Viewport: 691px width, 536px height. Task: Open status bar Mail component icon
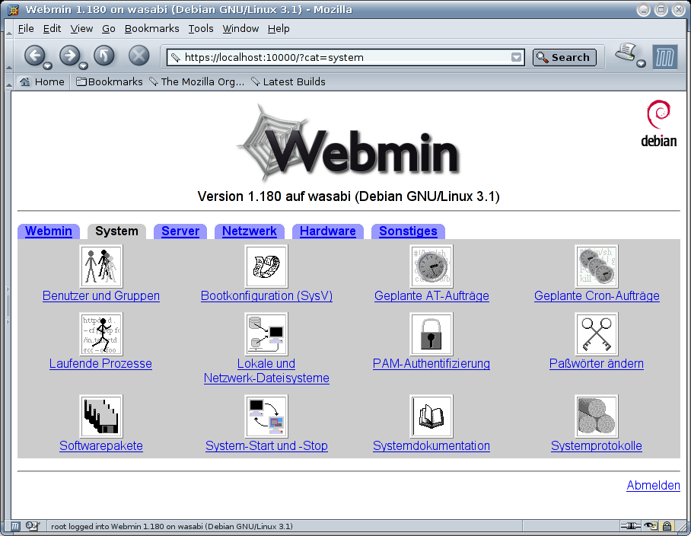[x=32, y=526]
